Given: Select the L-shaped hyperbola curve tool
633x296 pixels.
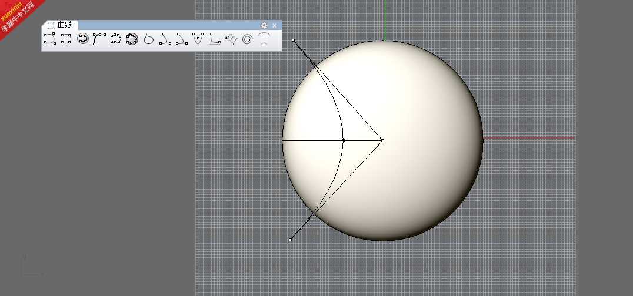Looking at the screenshot, I should coord(214,39).
